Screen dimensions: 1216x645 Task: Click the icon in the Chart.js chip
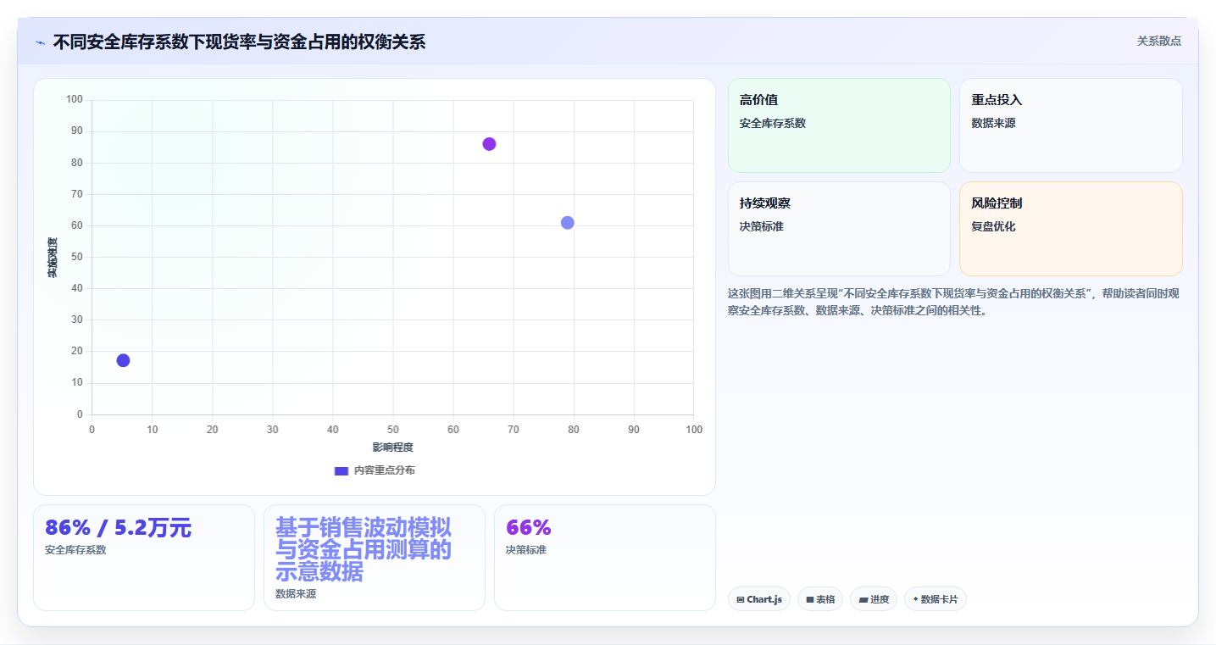point(741,599)
